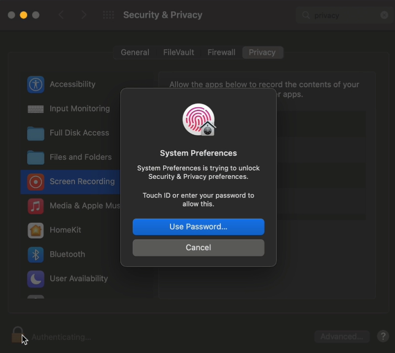Click the help question mark button
Image resolution: width=395 pixels, height=353 pixels.
coord(383,336)
